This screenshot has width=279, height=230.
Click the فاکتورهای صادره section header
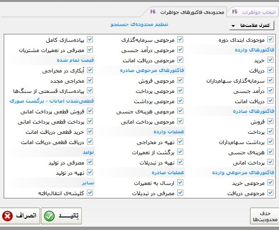click(x=253, y=111)
